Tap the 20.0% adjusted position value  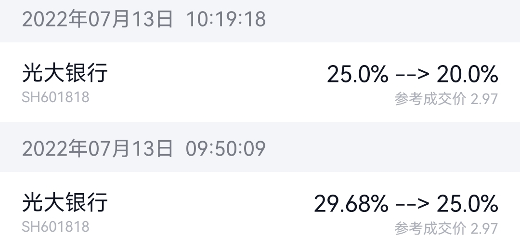[x=467, y=75]
